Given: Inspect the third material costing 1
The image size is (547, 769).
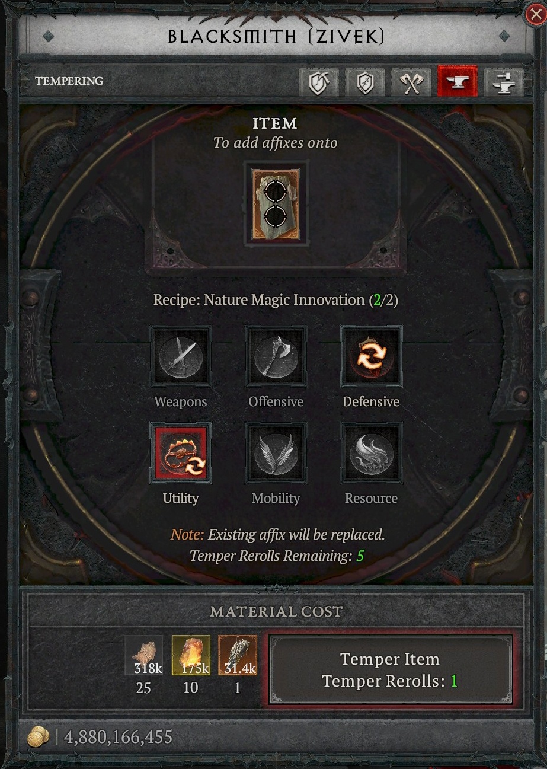Looking at the screenshot, I should [238, 655].
